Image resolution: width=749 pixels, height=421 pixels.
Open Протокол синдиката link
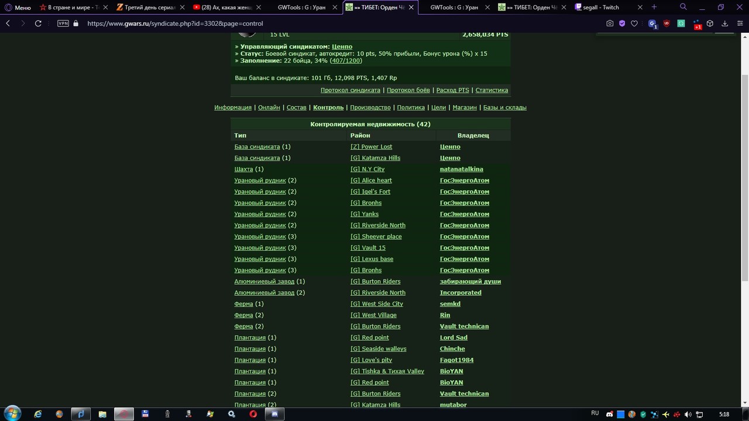(351, 90)
